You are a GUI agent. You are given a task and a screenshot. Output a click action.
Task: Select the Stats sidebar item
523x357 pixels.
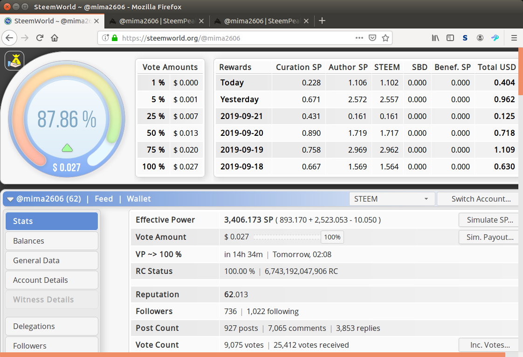(x=52, y=221)
